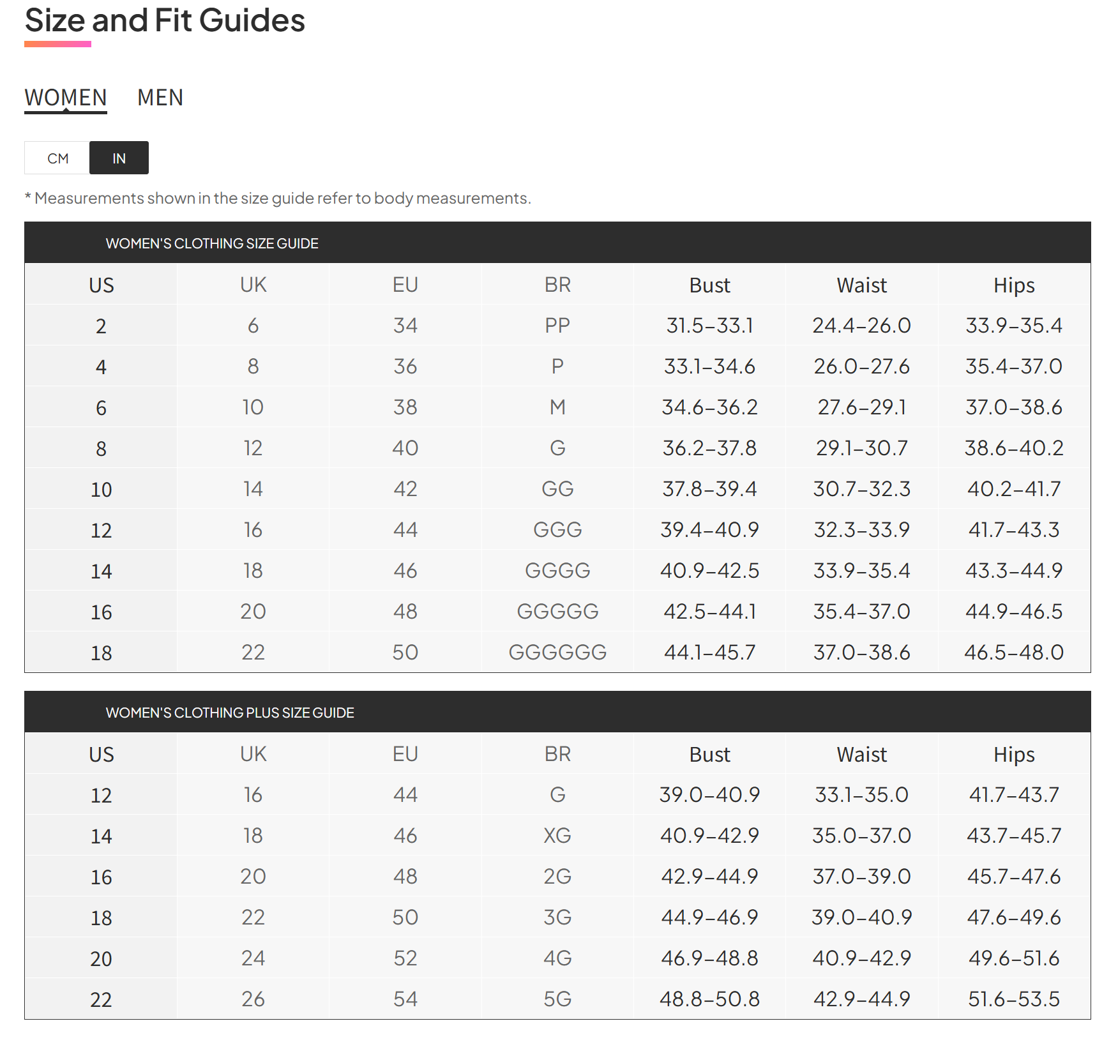
Task: Click the Women's Clothing Size Guide header
Action: [212, 243]
